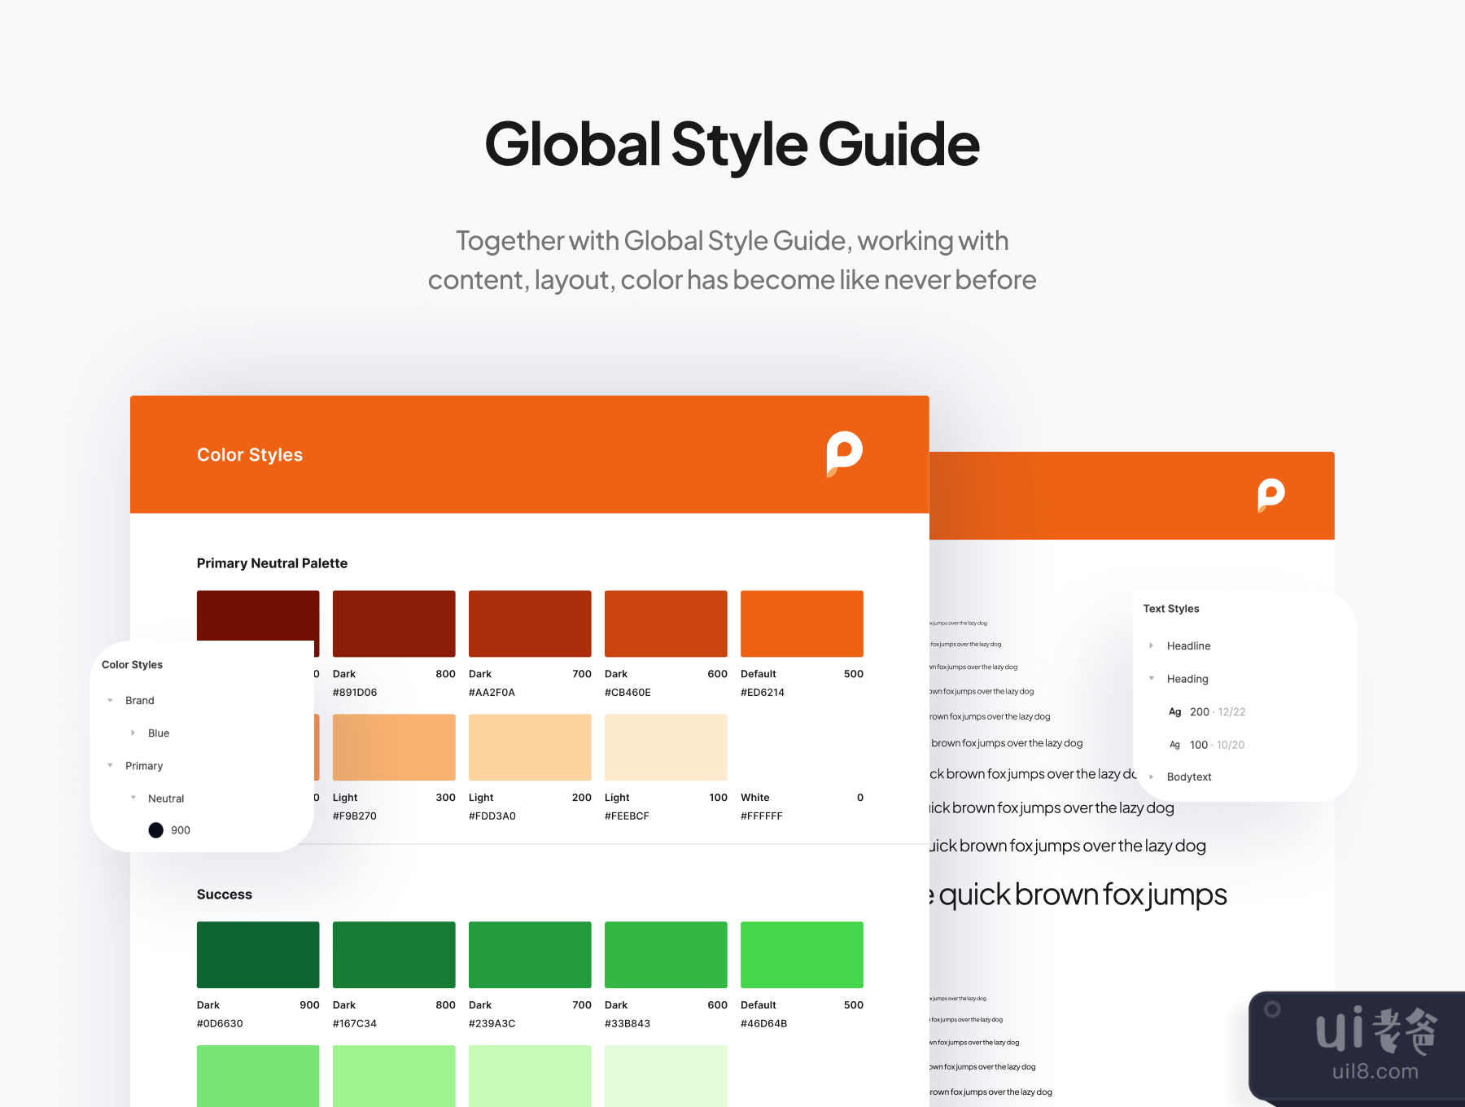The image size is (1465, 1107).
Task: Collapse the Heading text styles group
Action: 1152,679
